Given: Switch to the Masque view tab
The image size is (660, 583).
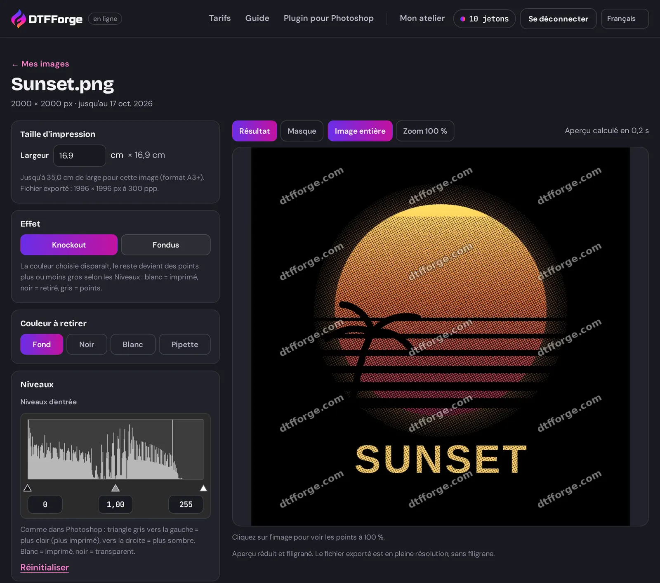Looking at the screenshot, I should coord(302,131).
